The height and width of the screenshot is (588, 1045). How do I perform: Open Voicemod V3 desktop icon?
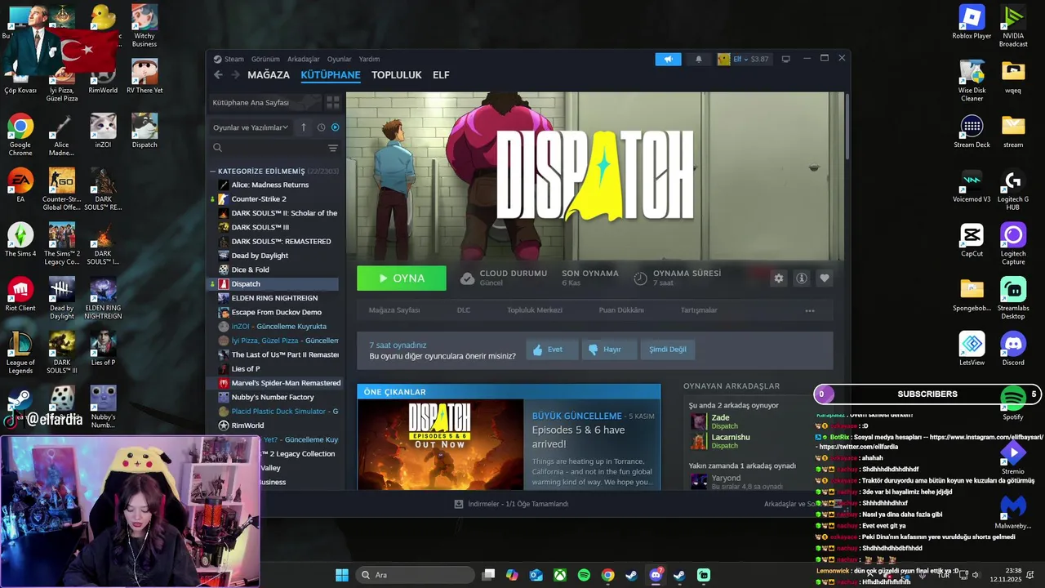(x=972, y=186)
